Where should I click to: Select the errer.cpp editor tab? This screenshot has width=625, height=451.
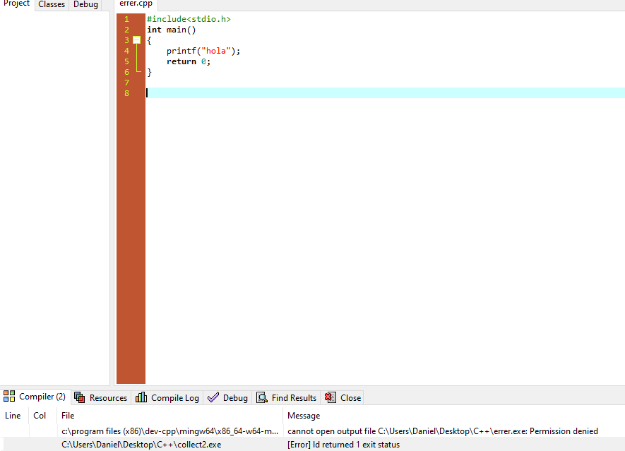pyautogui.click(x=136, y=4)
